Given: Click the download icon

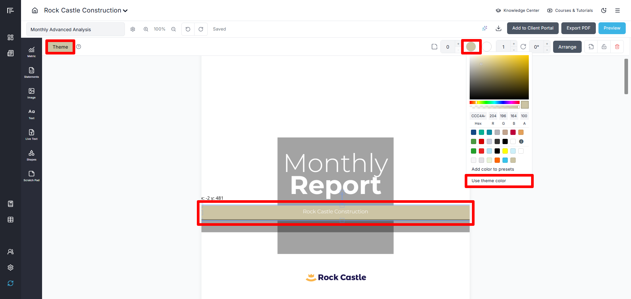Looking at the screenshot, I should click(499, 28).
